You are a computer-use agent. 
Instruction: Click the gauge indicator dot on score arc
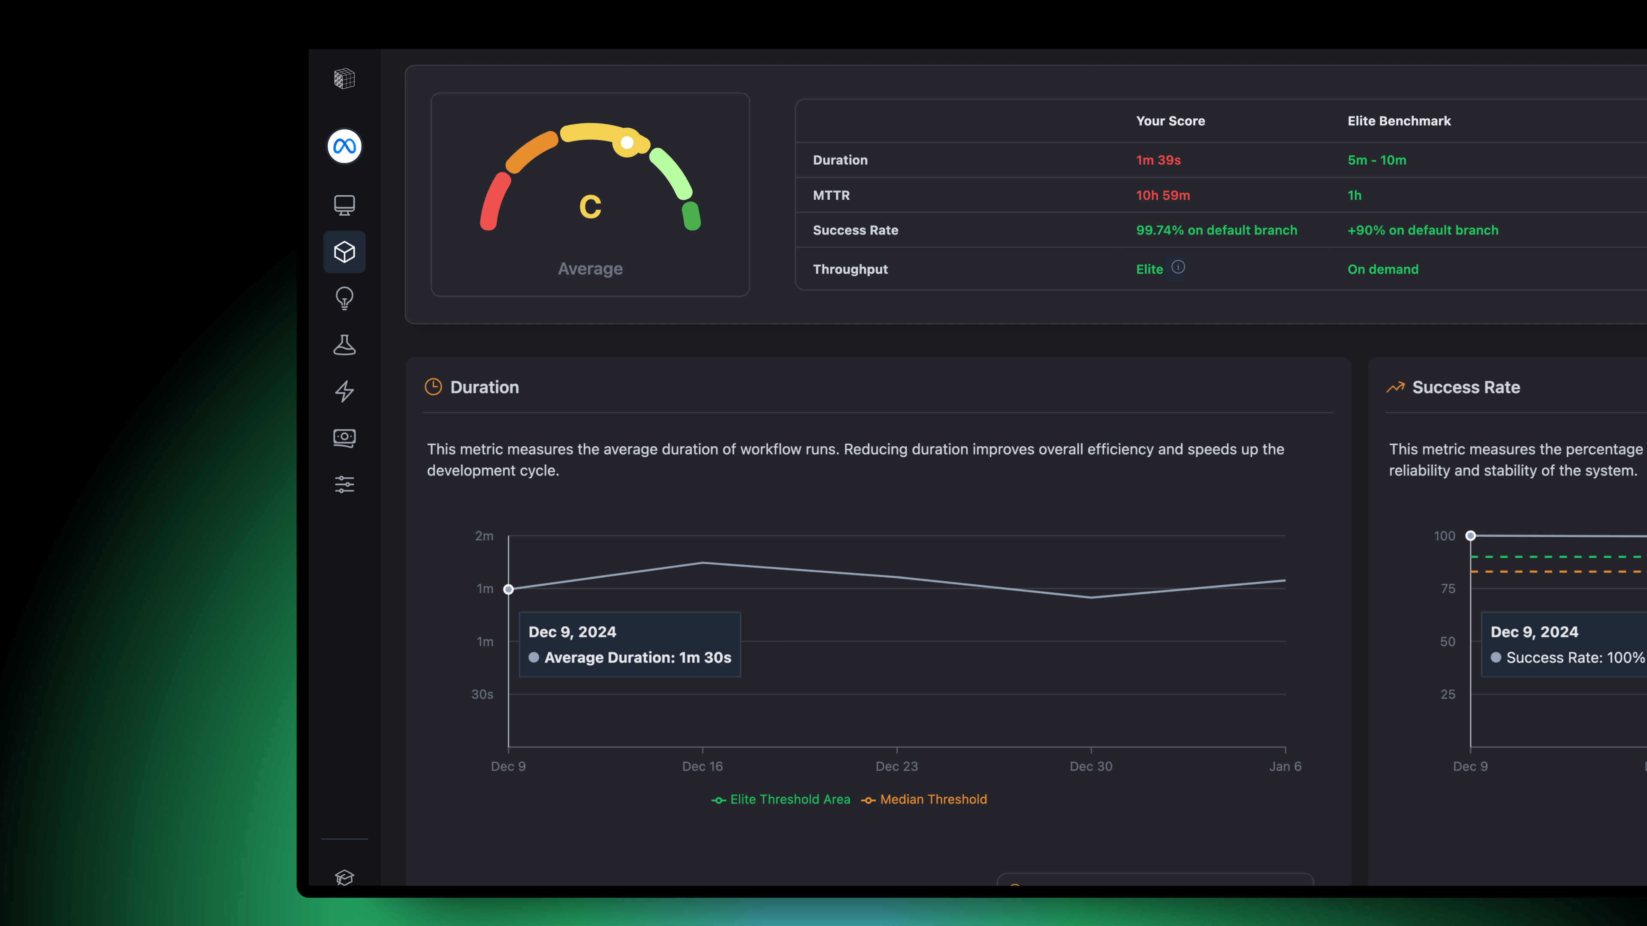pyautogui.click(x=627, y=142)
